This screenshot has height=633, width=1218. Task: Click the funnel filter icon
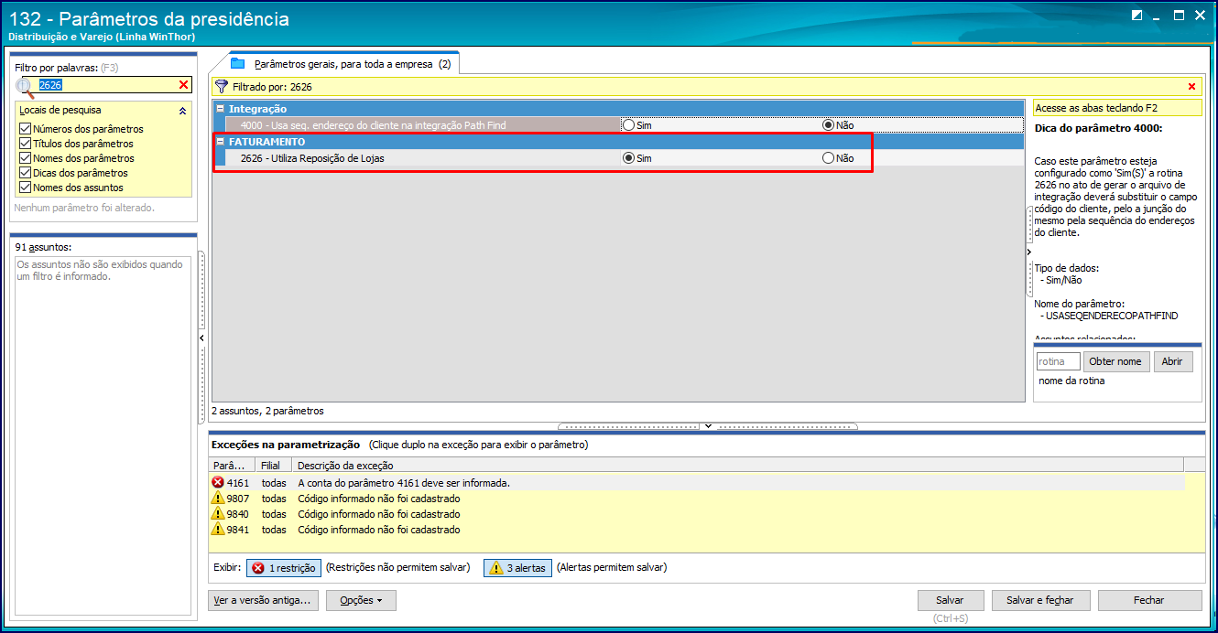[x=221, y=87]
